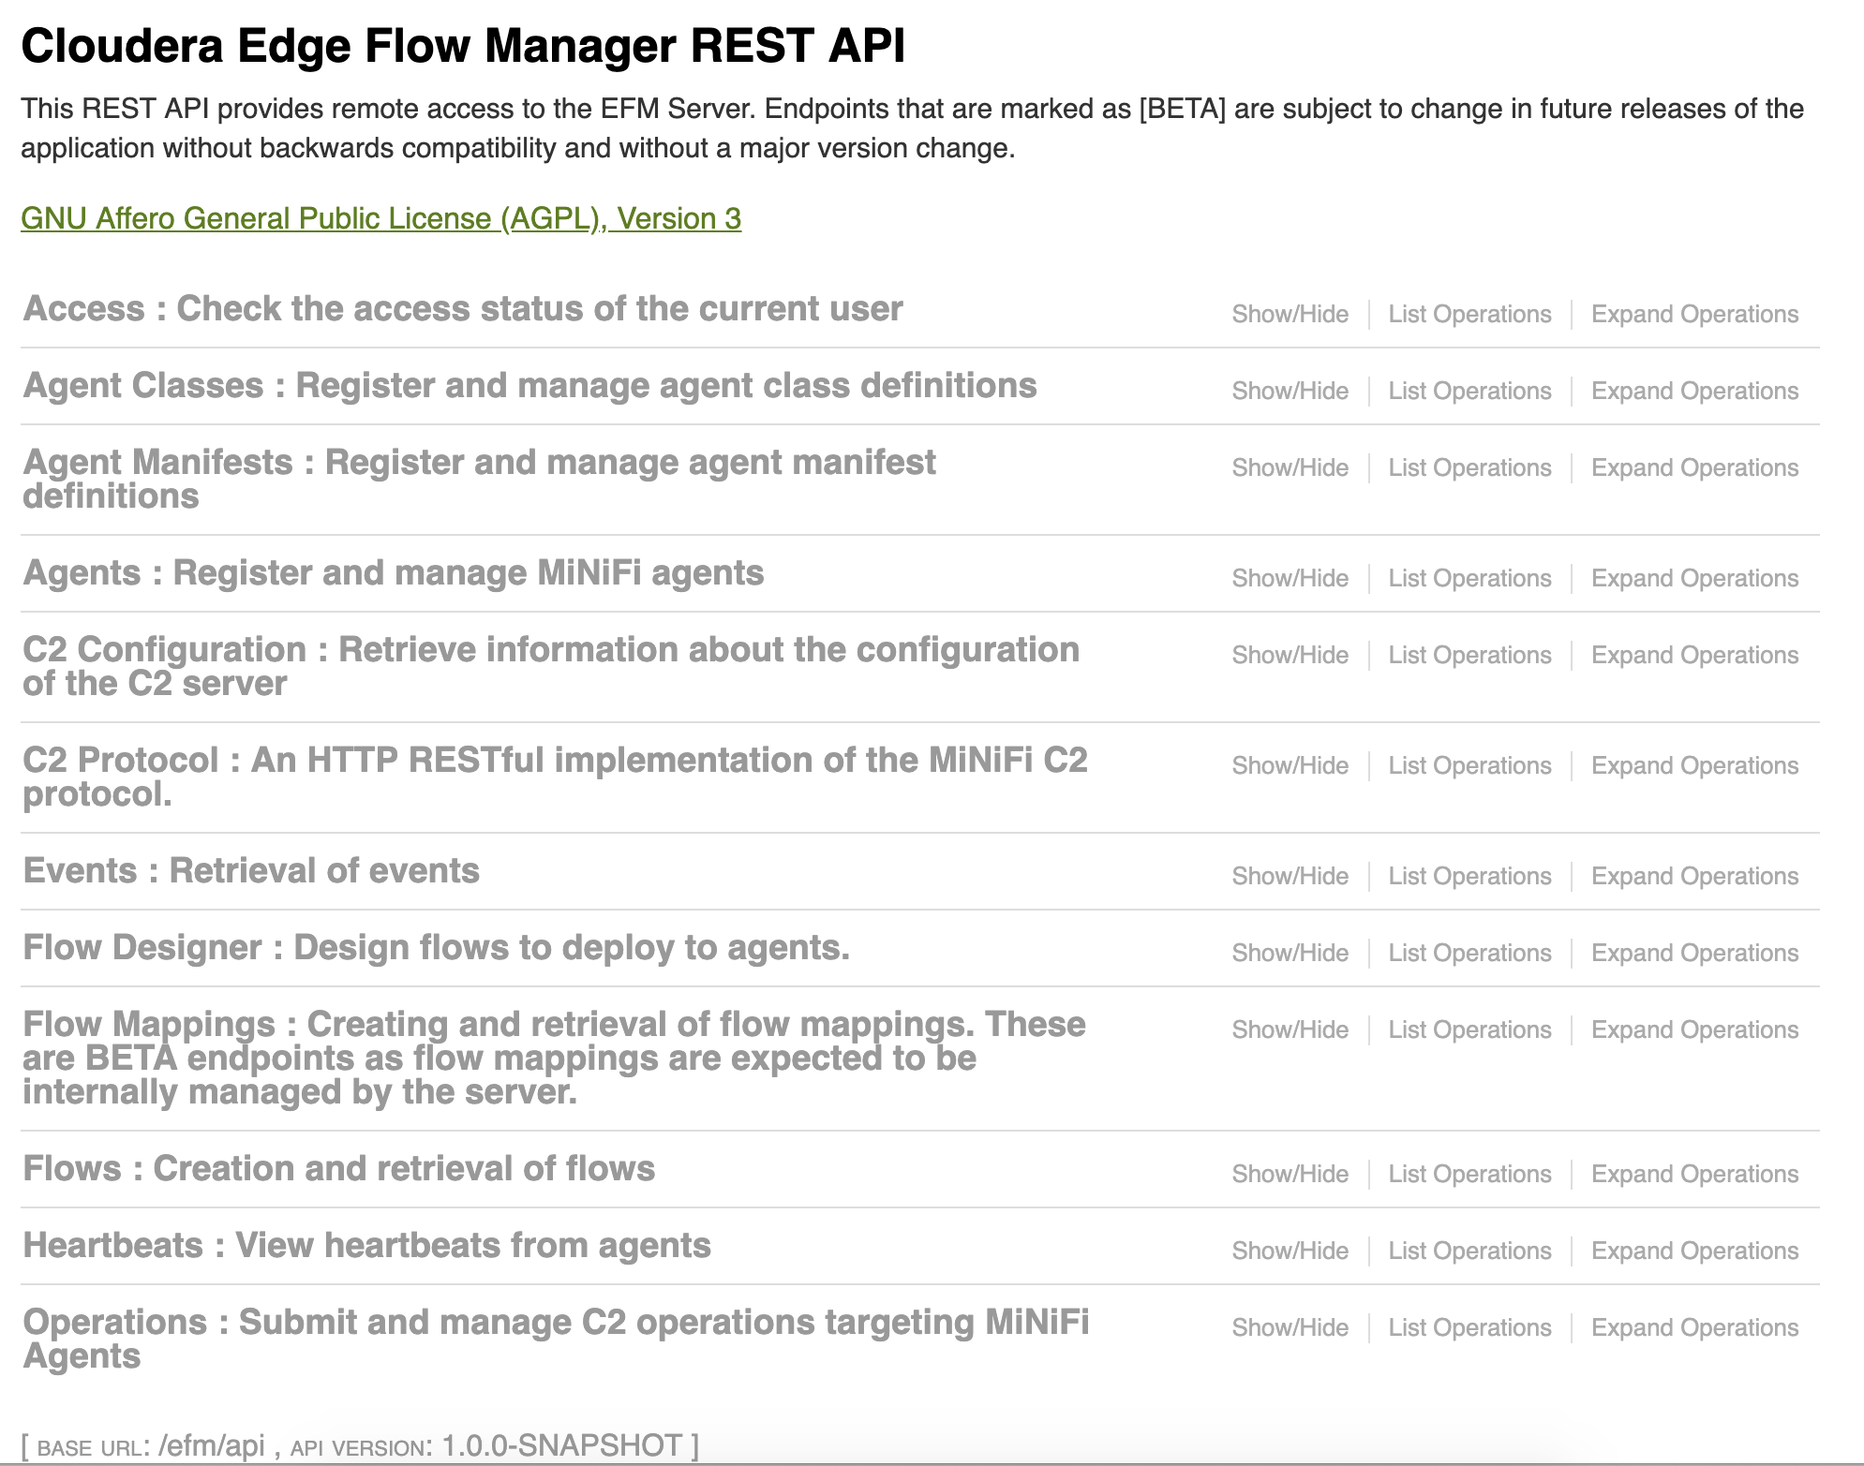
Task: Toggle Show/Hide for the C2 Protocol section
Action: pos(1290,765)
